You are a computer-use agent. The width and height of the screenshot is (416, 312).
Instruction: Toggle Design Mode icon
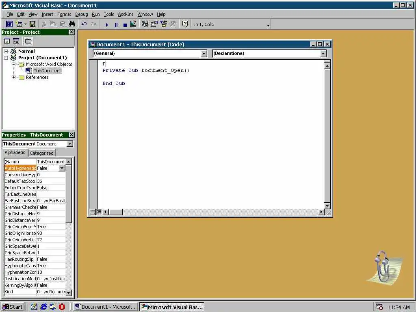pyautogui.click(x=133, y=24)
